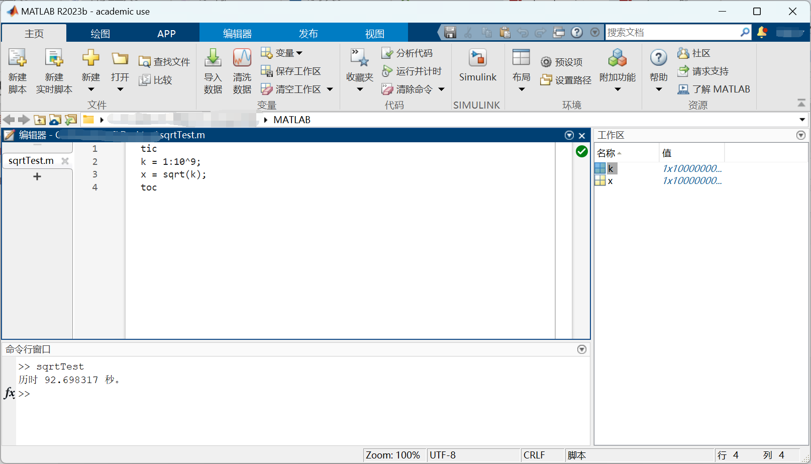The width and height of the screenshot is (811, 464).
Task: Click Import Data (导入数据) icon
Action: click(x=213, y=58)
